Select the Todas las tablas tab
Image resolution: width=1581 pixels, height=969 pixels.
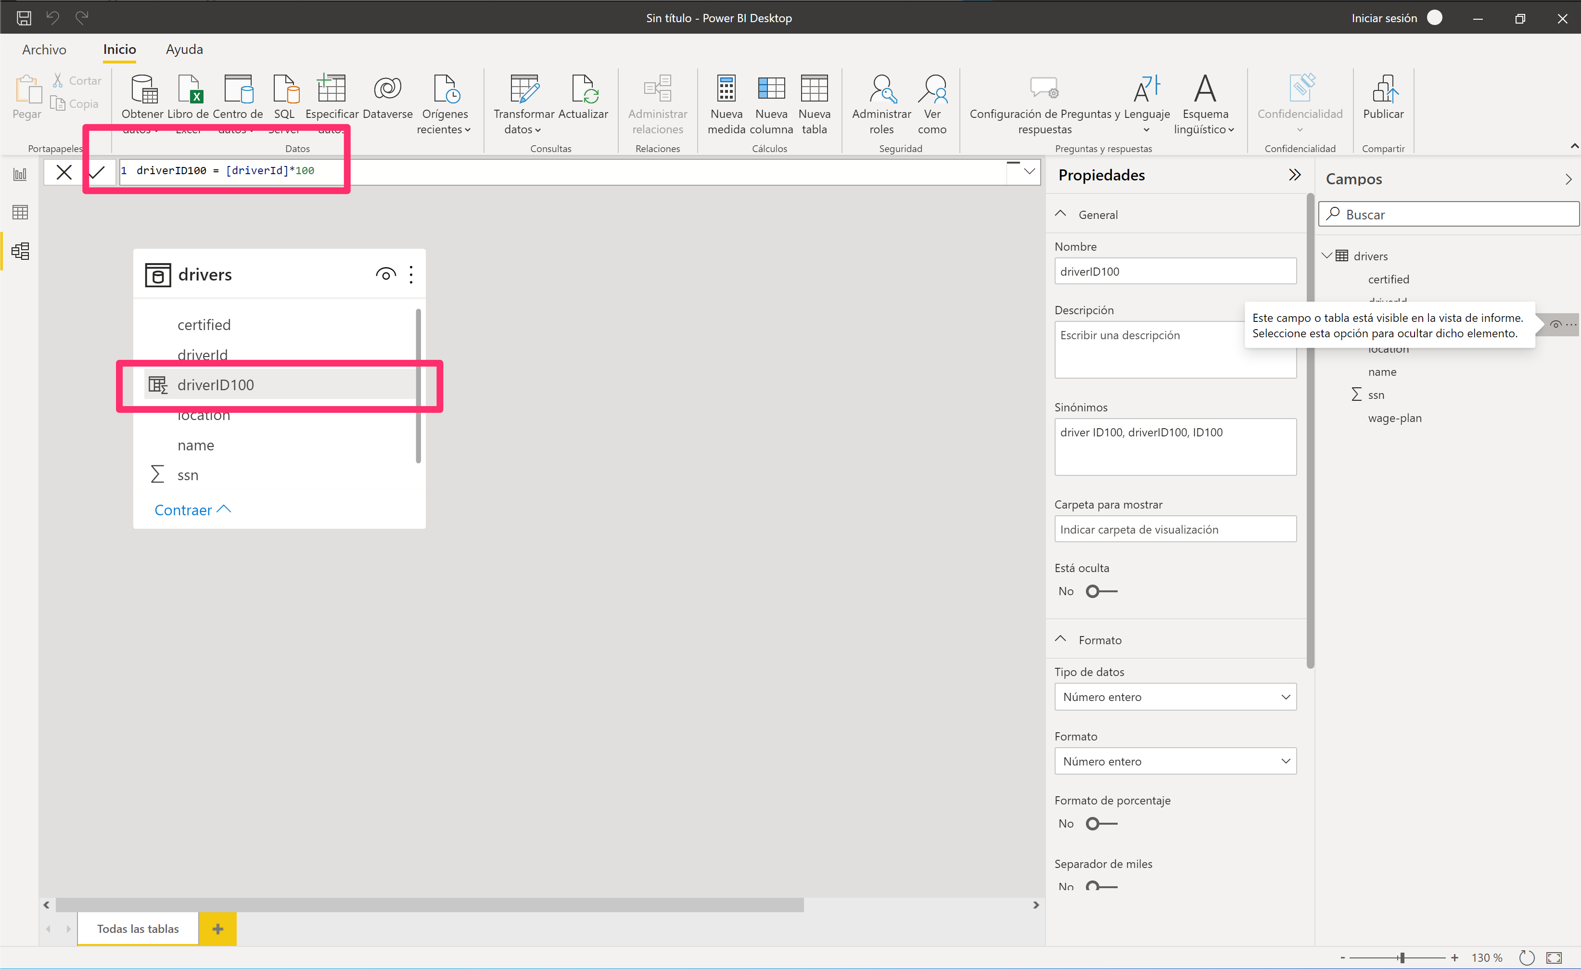(137, 928)
